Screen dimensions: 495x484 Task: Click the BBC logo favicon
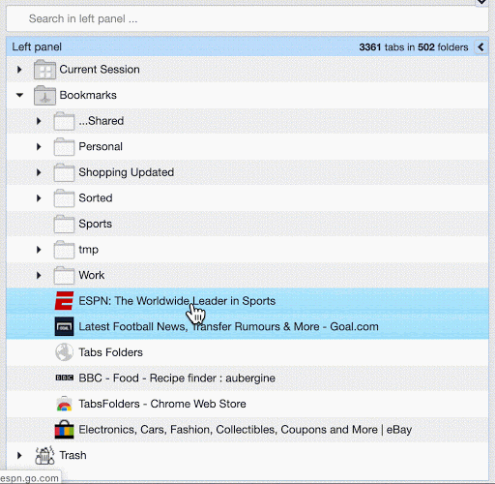pos(65,378)
